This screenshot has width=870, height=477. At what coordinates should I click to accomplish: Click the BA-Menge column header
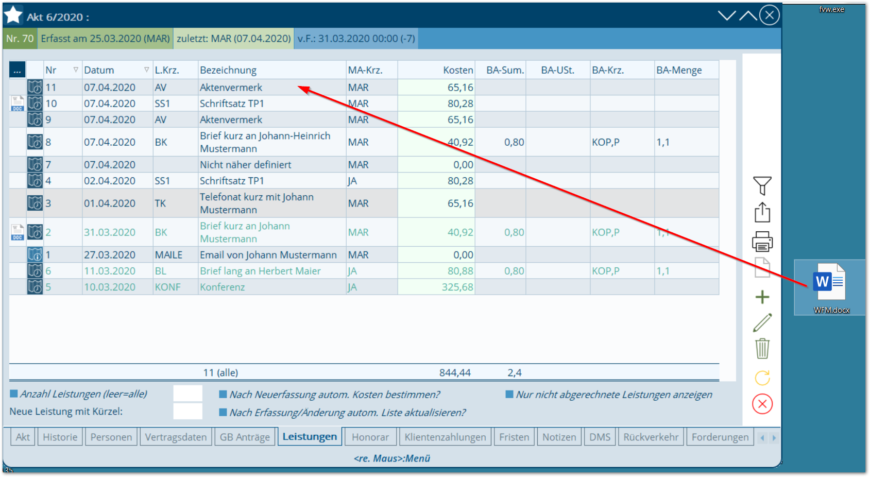pos(687,70)
